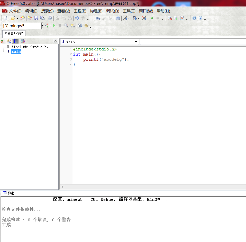Create a new file via toolbar icon
Screen dimensions: 246x242
click(x=5, y=18)
